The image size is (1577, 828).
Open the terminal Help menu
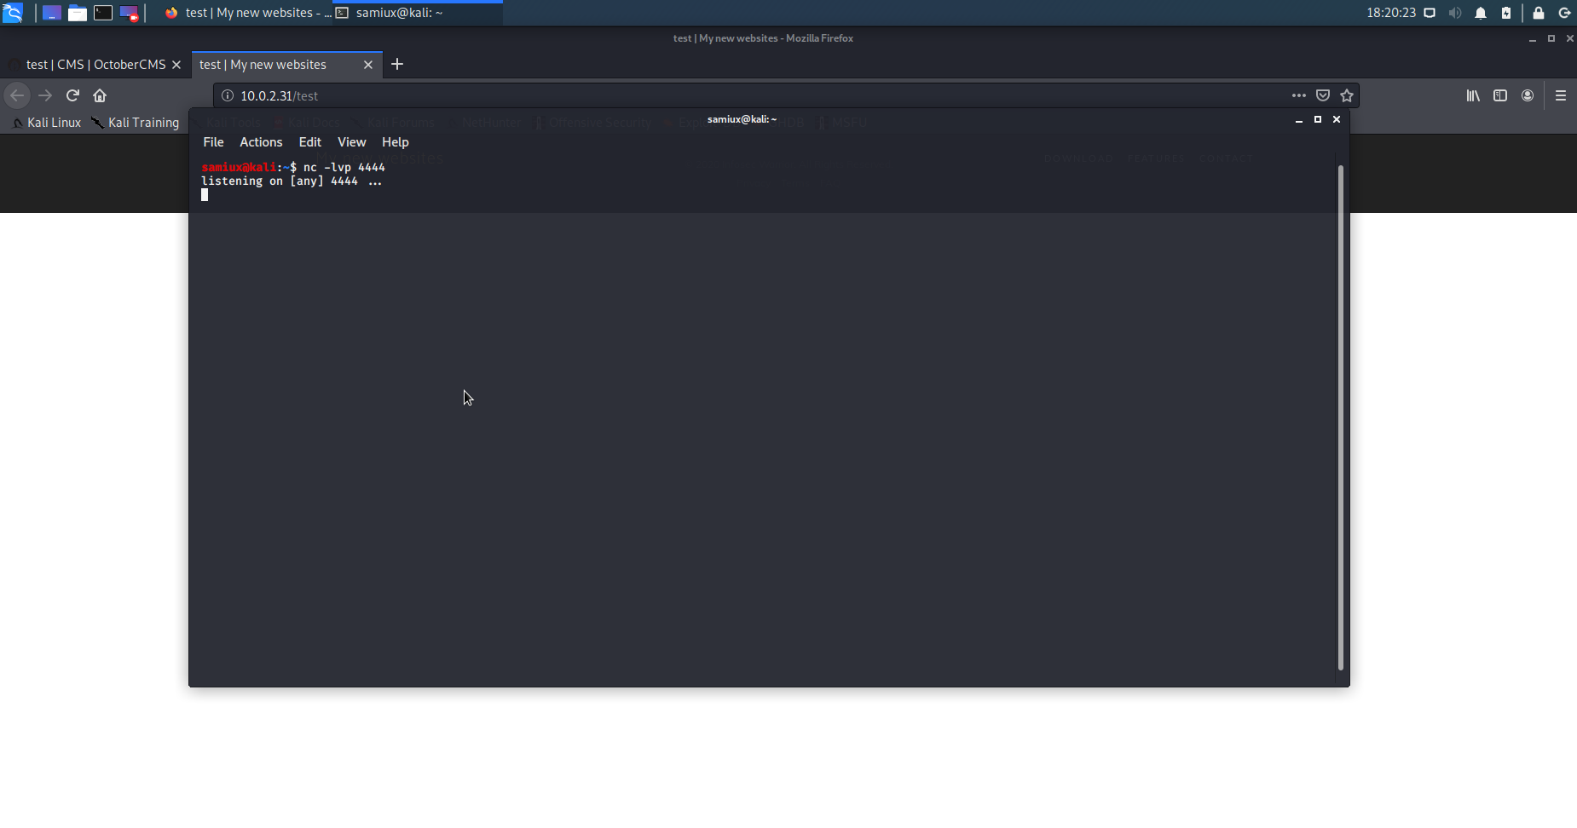(396, 142)
